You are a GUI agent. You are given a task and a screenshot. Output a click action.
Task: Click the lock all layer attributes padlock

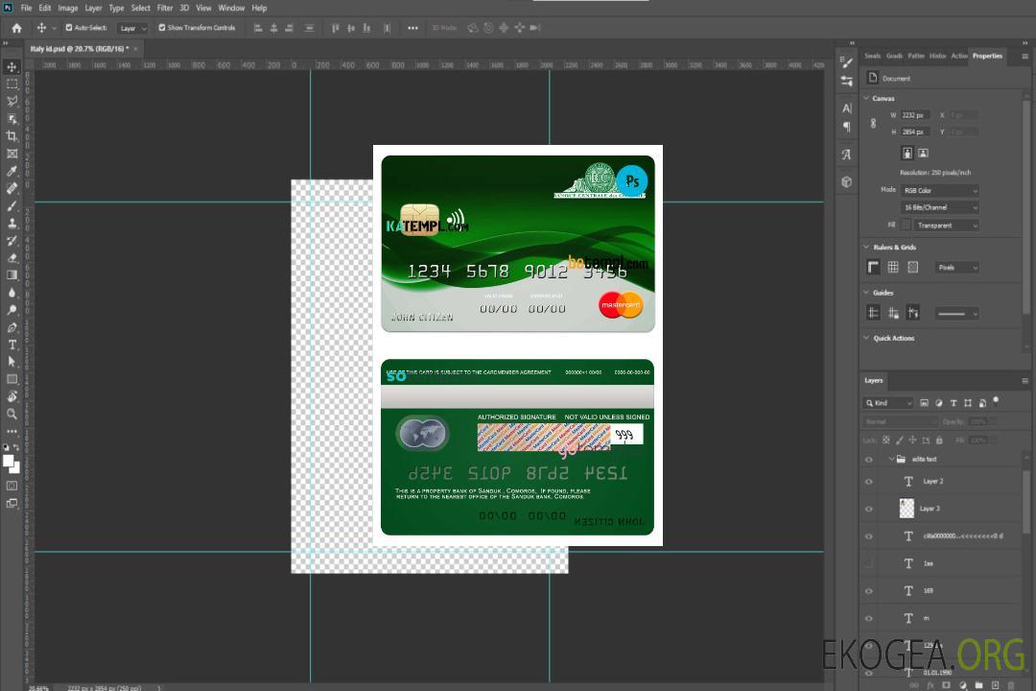[x=939, y=440]
